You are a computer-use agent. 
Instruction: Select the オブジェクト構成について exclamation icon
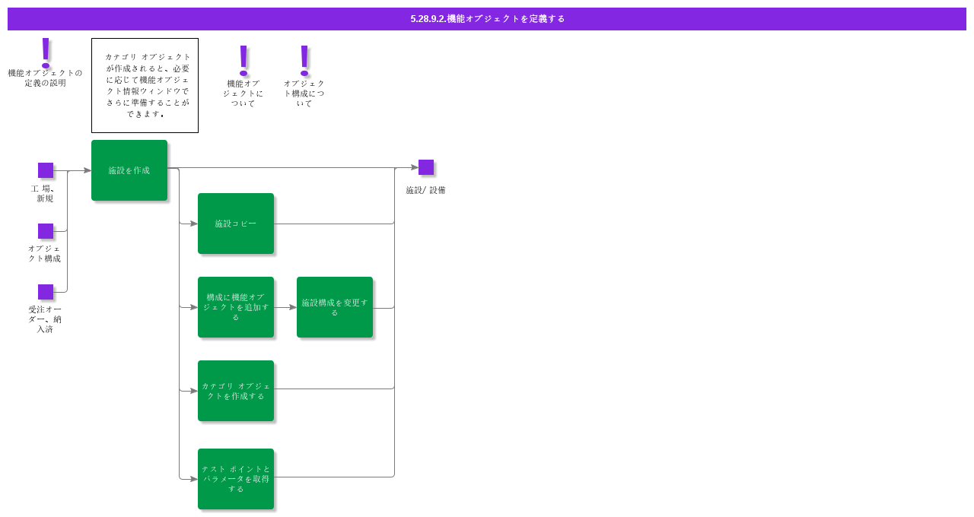click(304, 60)
